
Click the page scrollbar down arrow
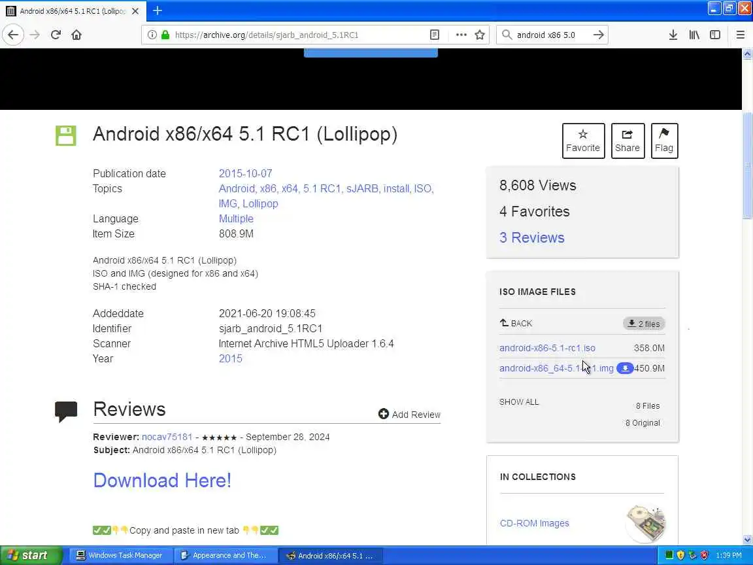747,539
